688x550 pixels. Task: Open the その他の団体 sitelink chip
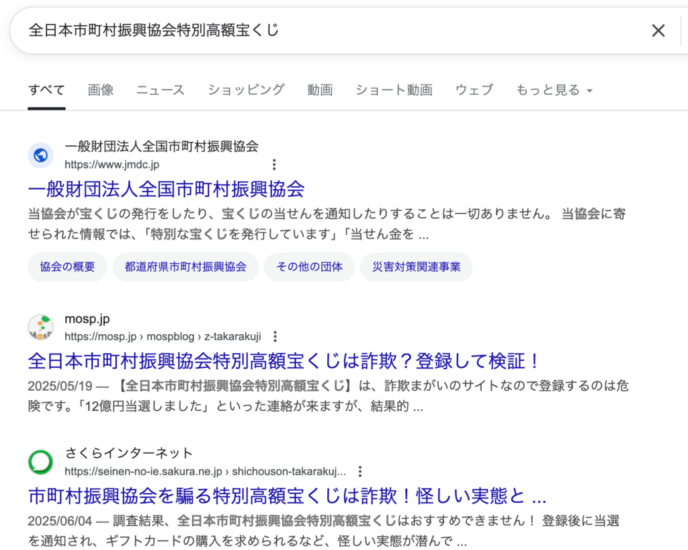point(309,267)
